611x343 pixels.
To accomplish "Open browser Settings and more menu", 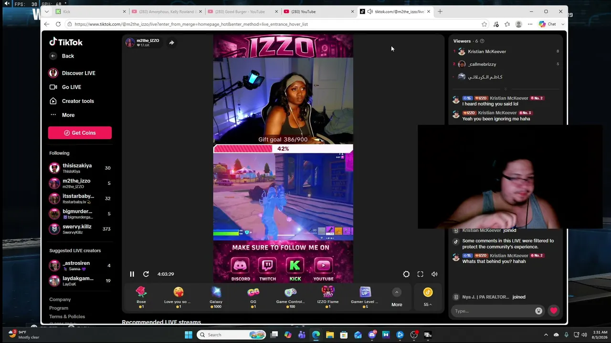I will [530, 24].
